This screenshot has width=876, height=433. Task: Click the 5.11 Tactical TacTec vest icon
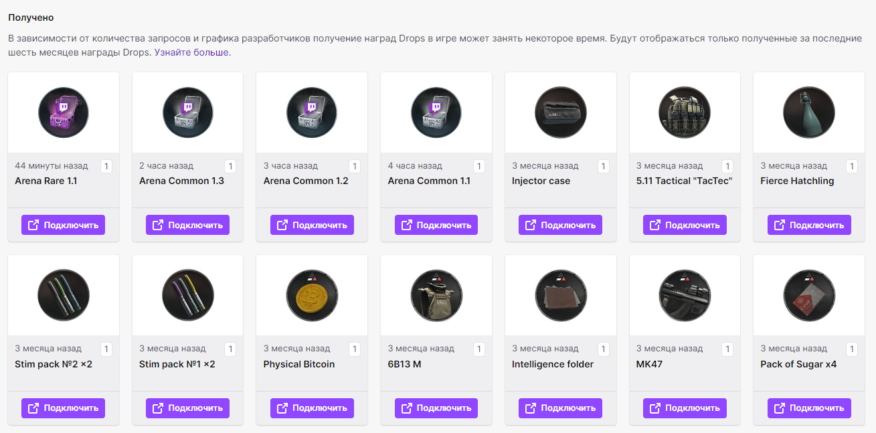[x=685, y=112]
